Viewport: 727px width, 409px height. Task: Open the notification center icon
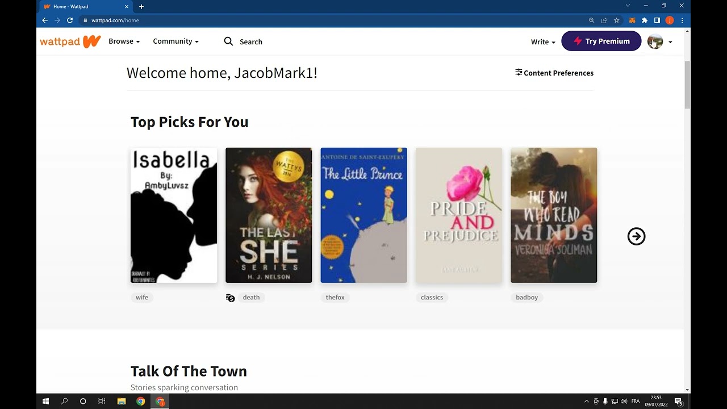pos(678,402)
